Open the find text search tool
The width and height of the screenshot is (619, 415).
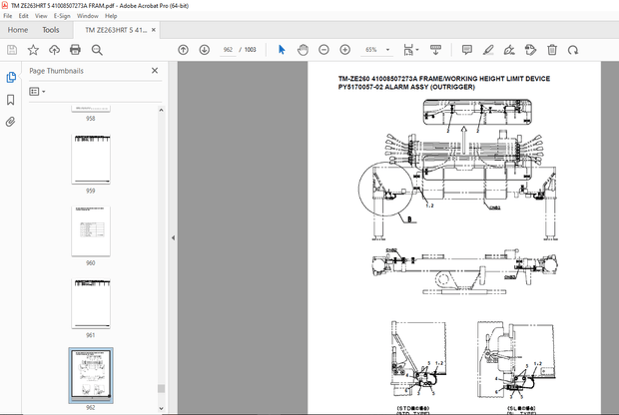[x=97, y=50]
